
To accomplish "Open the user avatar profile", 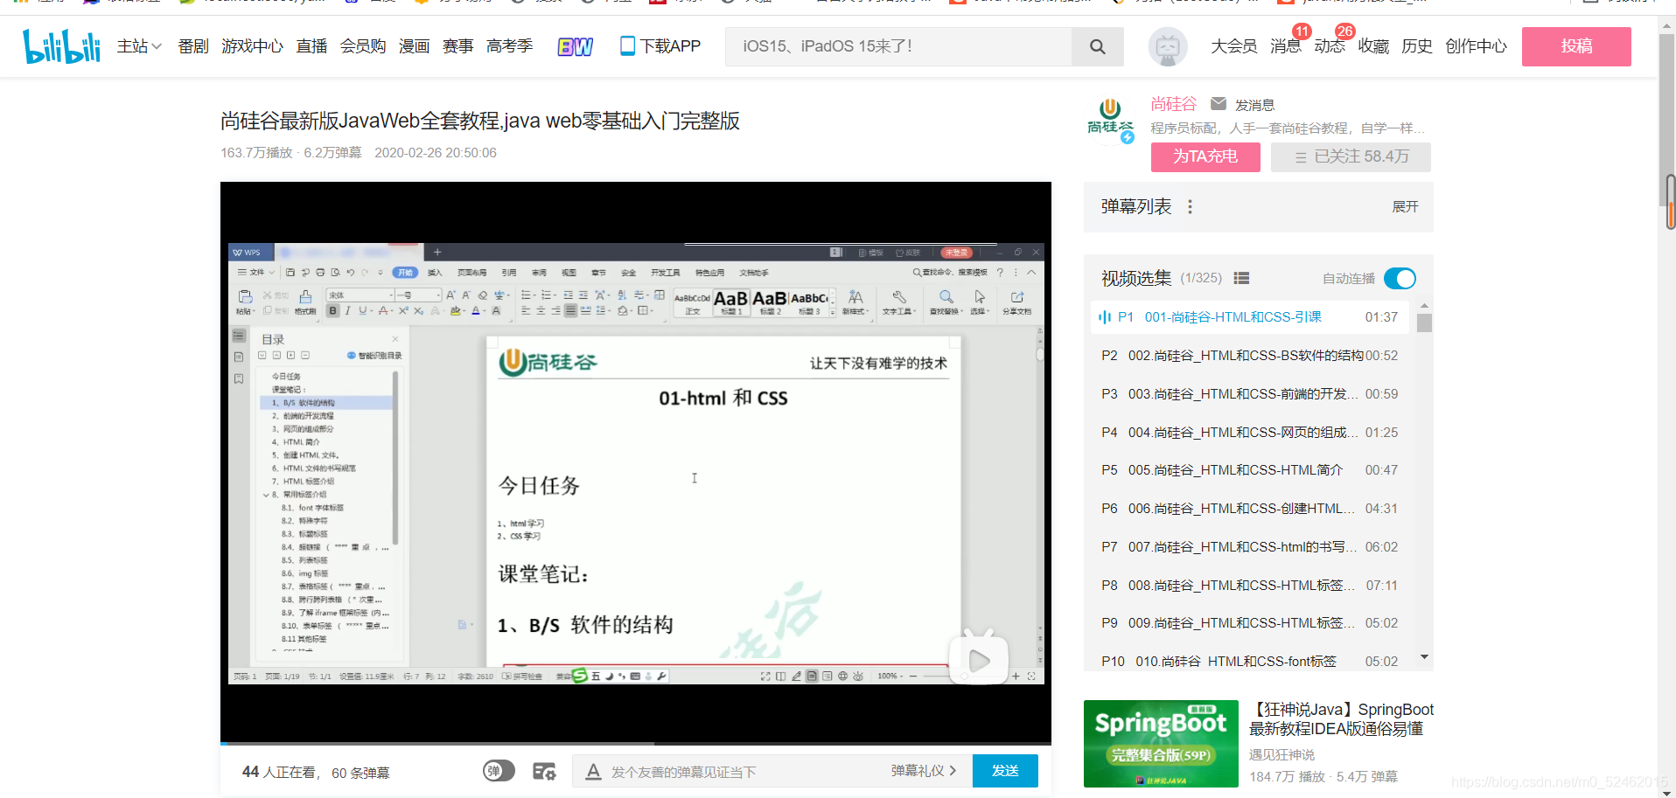I will [x=1168, y=46].
